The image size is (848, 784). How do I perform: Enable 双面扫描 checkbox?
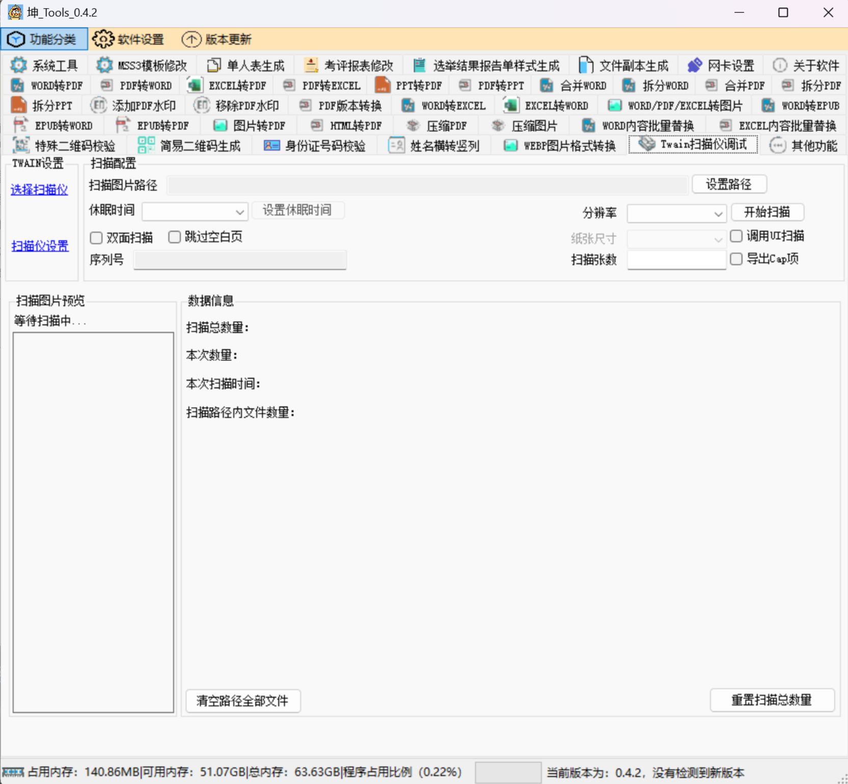tap(96, 238)
